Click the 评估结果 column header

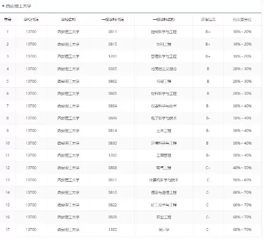point(208,20)
